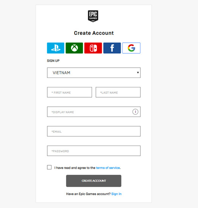
Task: Select the Email field
Action: [x=94, y=131]
